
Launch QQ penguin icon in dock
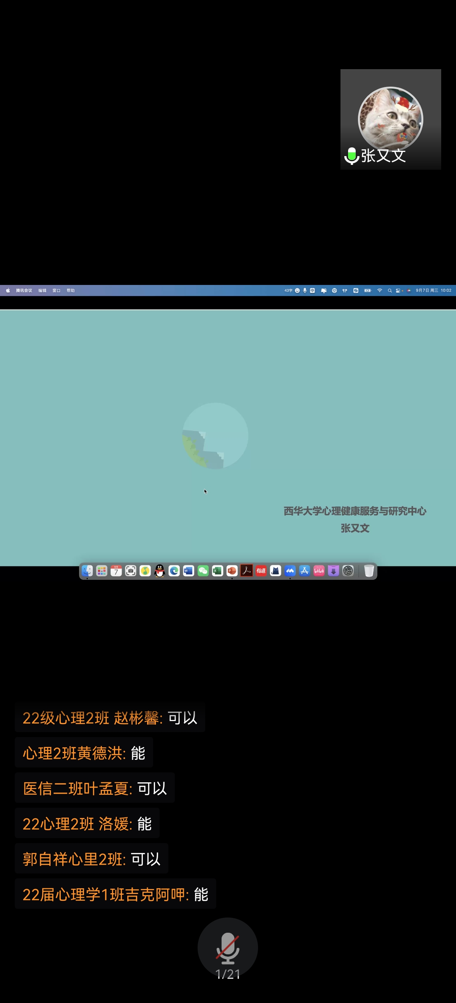[x=160, y=571]
